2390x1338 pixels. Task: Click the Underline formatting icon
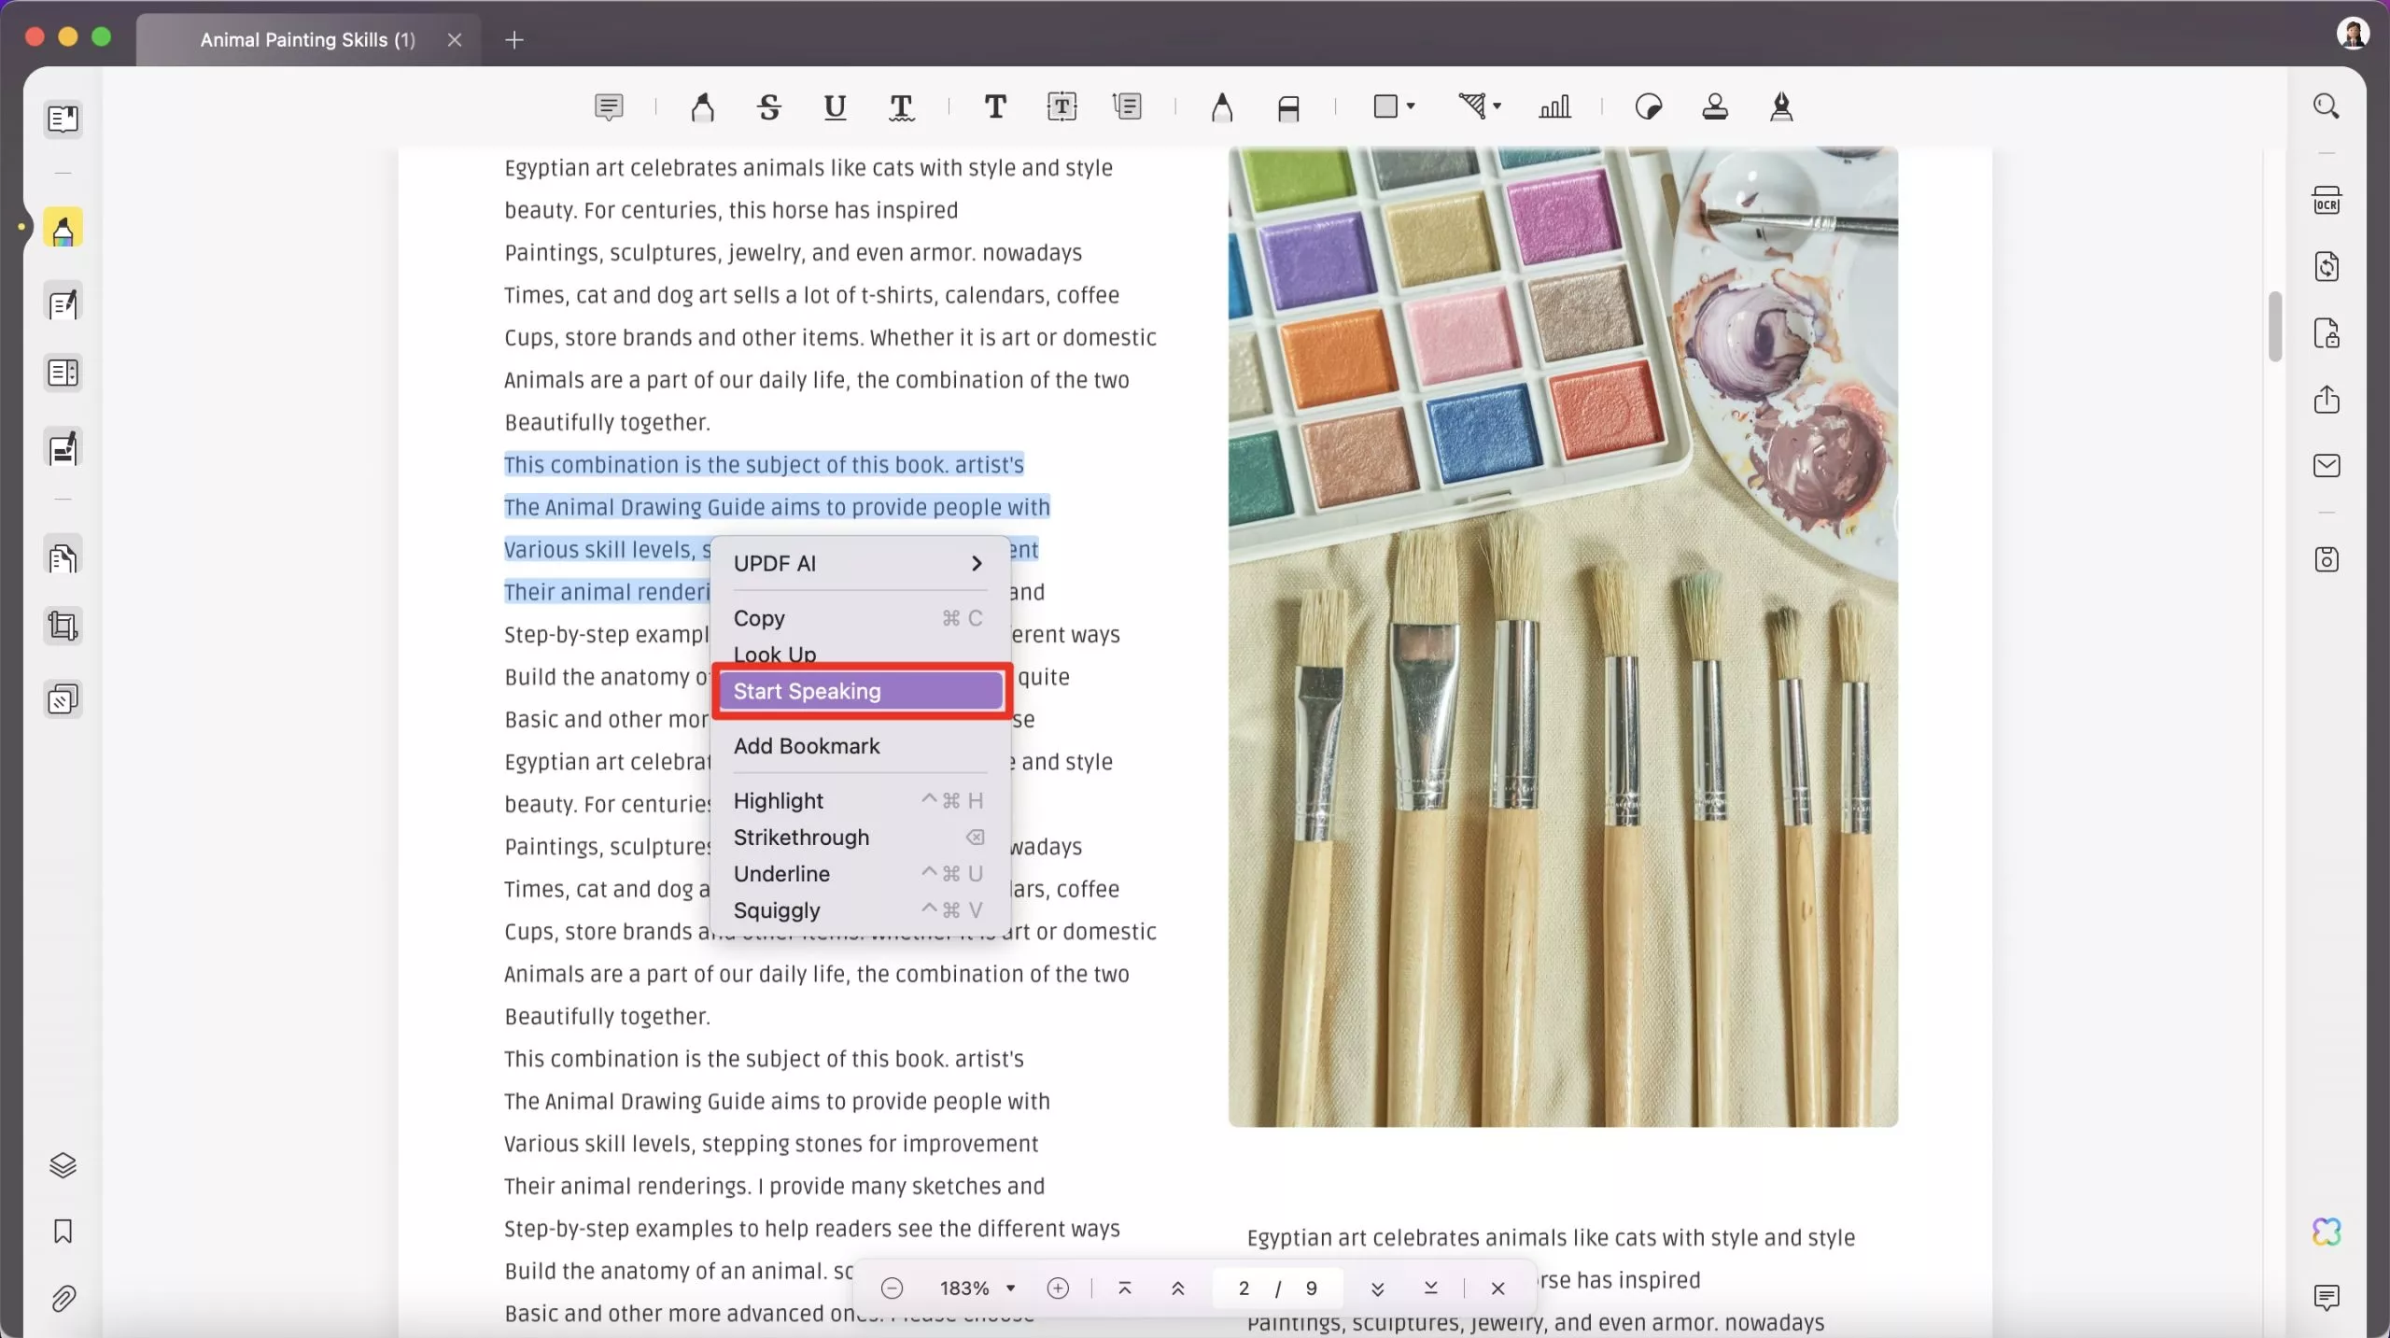tap(836, 106)
